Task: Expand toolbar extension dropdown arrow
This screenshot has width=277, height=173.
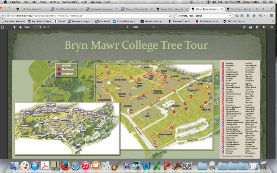Action: pos(264,16)
